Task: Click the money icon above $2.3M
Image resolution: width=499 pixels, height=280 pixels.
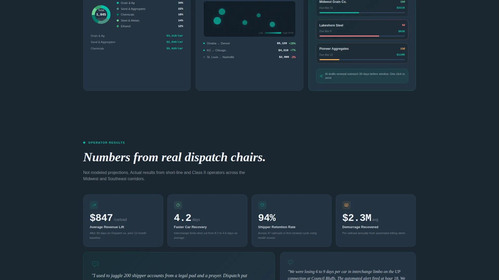Action: click(346, 205)
